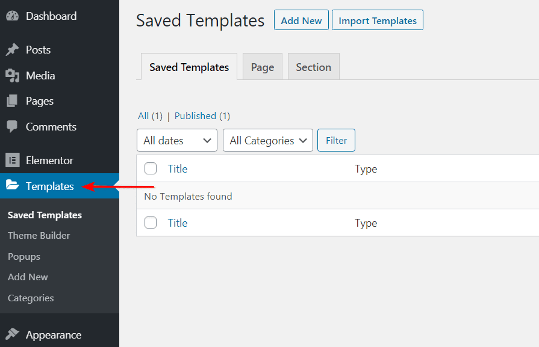Check the bottom select-all checkbox
This screenshot has width=539, height=347.
point(151,223)
